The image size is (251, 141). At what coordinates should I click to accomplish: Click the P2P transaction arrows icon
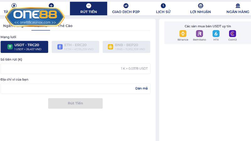tap(126, 6)
